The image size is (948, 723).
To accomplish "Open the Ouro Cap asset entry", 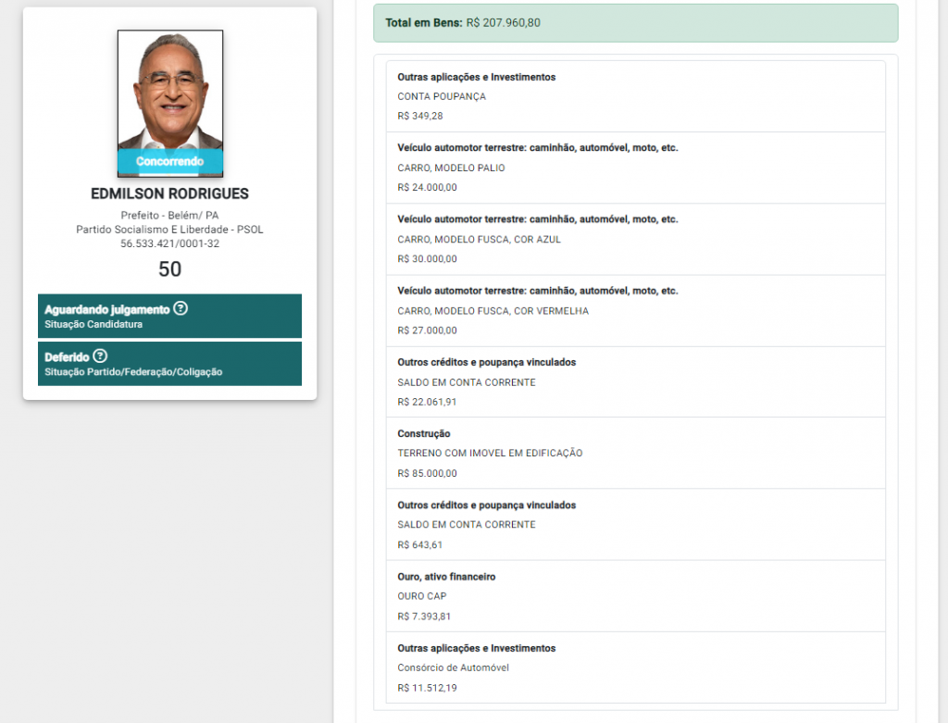I will coord(635,596).
